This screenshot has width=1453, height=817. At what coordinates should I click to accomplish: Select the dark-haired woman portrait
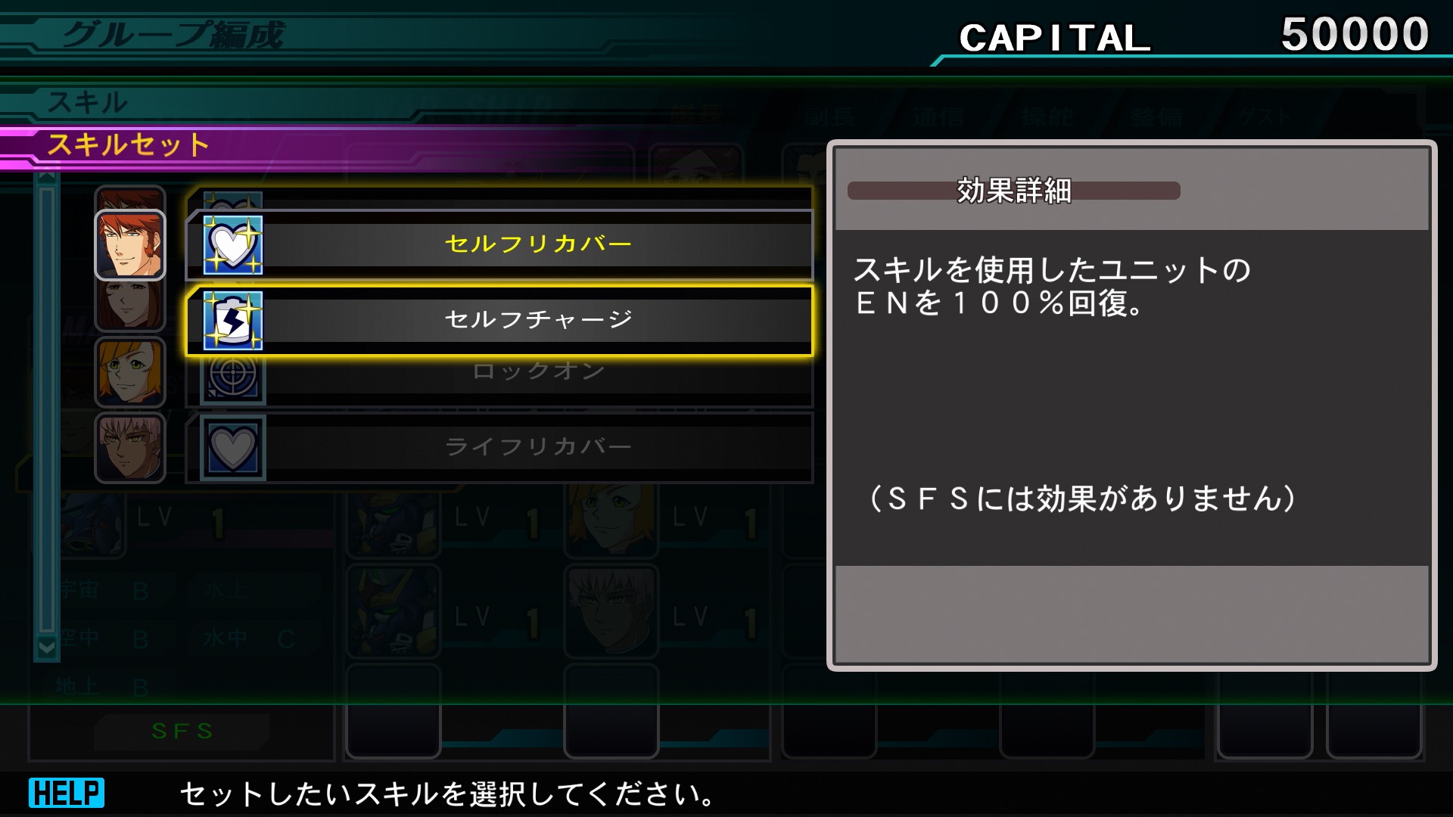(x=130, y=306)
